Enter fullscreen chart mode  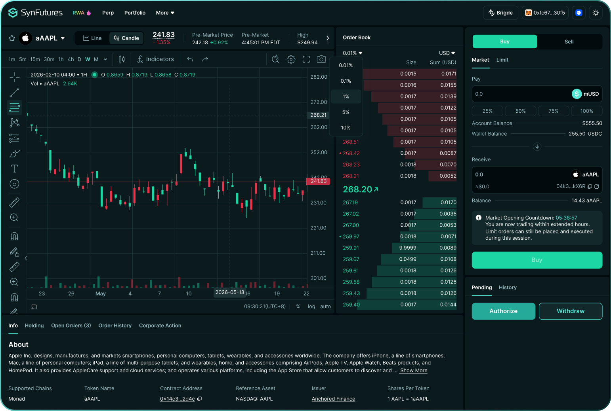tap(306, 59)
